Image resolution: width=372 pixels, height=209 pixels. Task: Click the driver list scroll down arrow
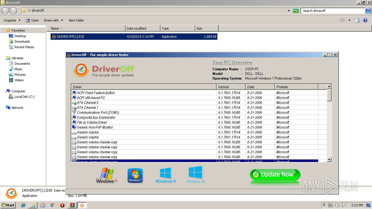(x=329, y=160)
